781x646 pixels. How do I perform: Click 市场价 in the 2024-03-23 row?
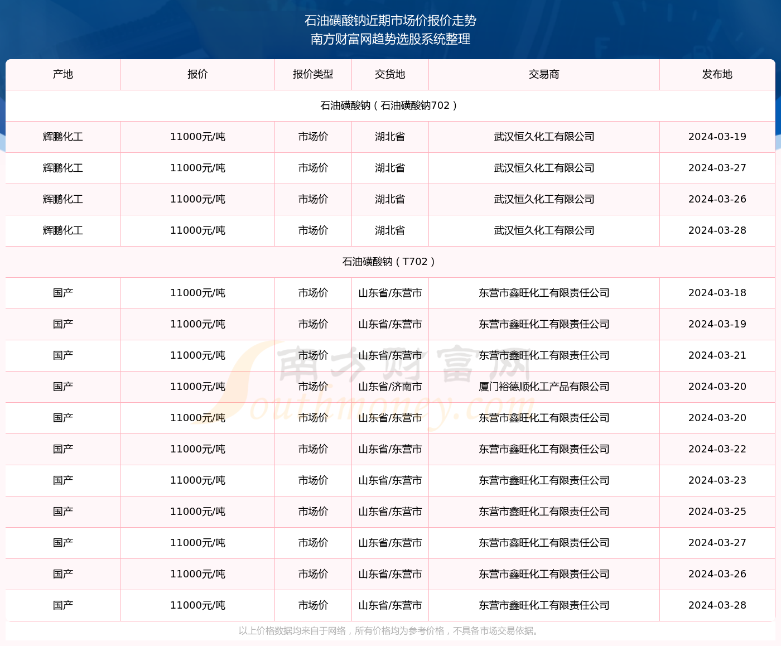313,480
